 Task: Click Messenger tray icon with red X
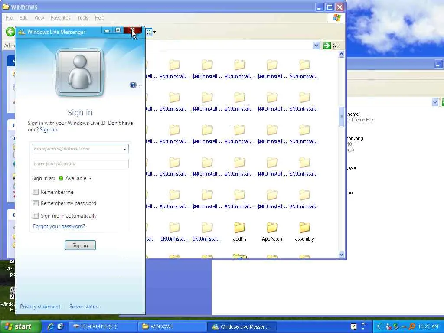click(388, 326)
